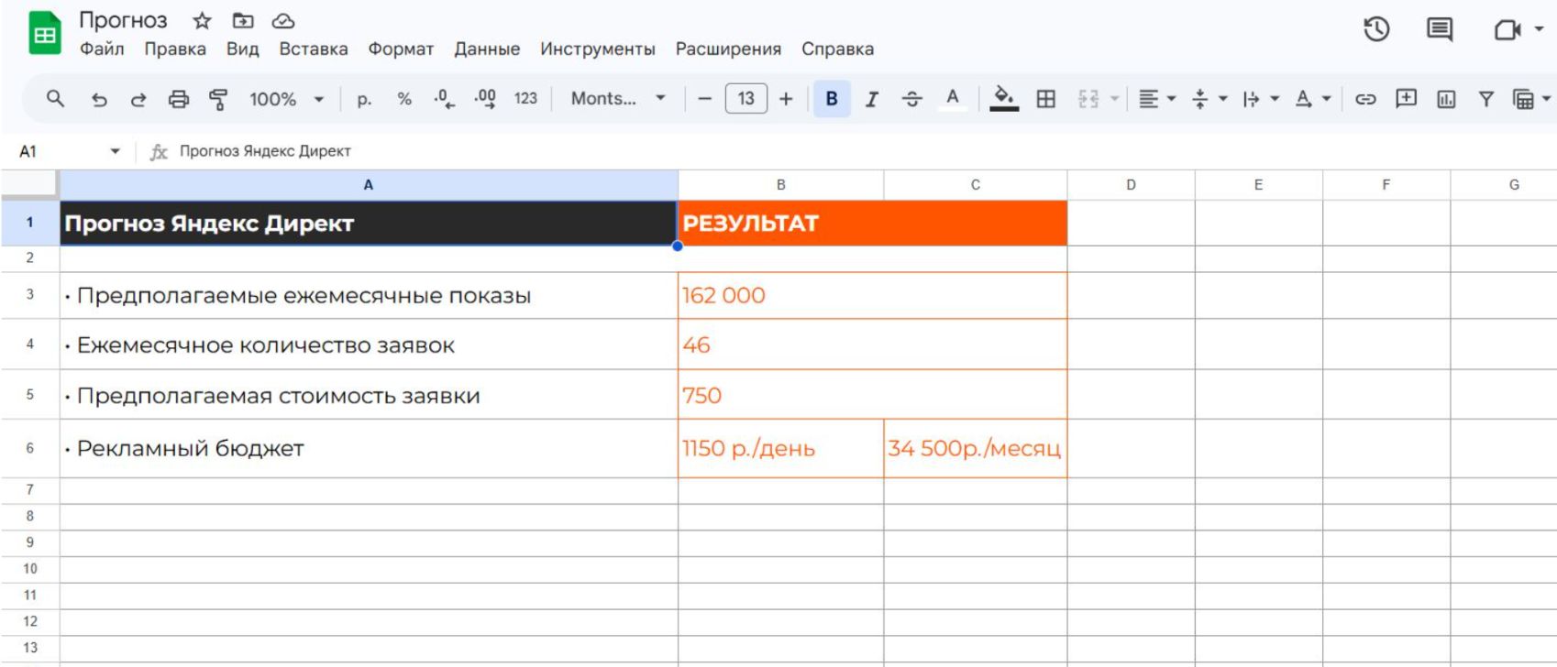The width and height of the screenshot is (1557, 667).
Task: Open the Формат menu
Action: point(401,49)
